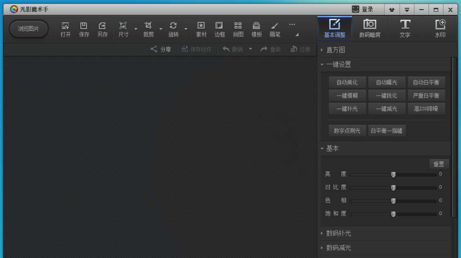Screen dimensions: 461x258
Task: Open the 素材 materials tool
Action: pos(201,29)
